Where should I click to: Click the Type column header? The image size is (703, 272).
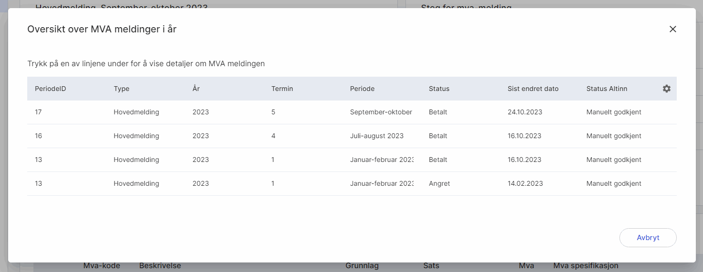point(121,89)
